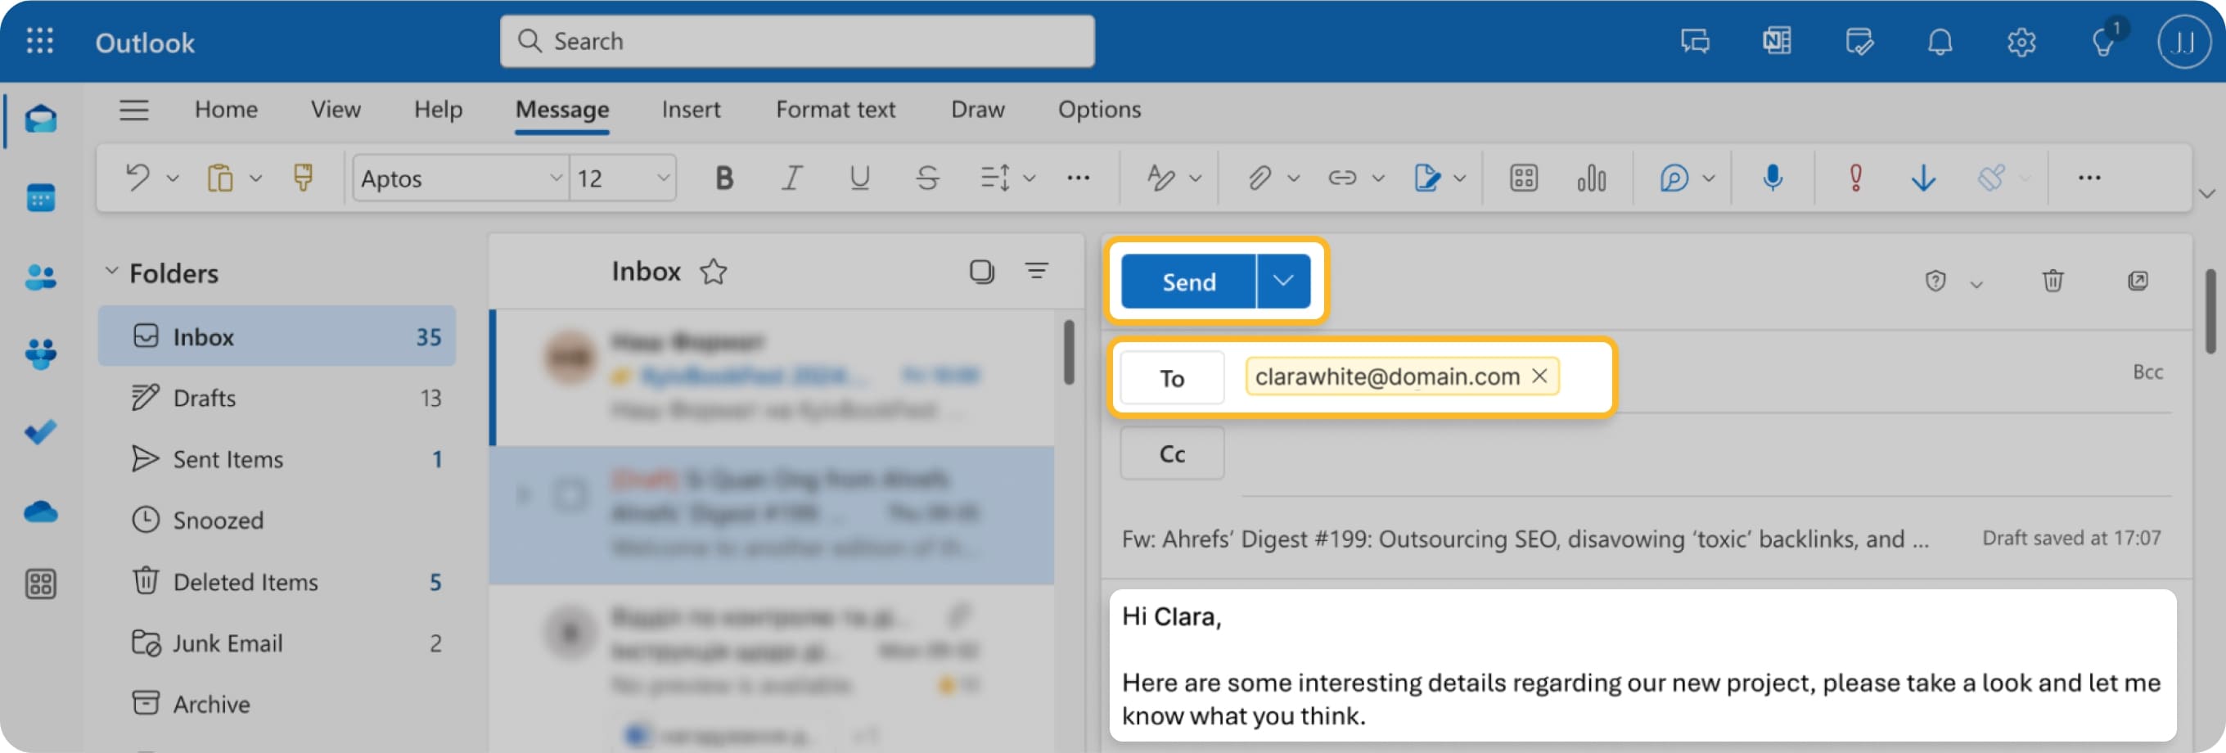The width and height of the screenshot is (2226, 753).
Task: Switch to the Format text tab
Action: click(x=835, y=110)
